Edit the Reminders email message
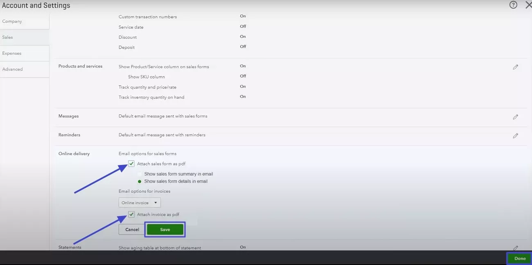Screen dimensions: 532x265 click(515, 136)
